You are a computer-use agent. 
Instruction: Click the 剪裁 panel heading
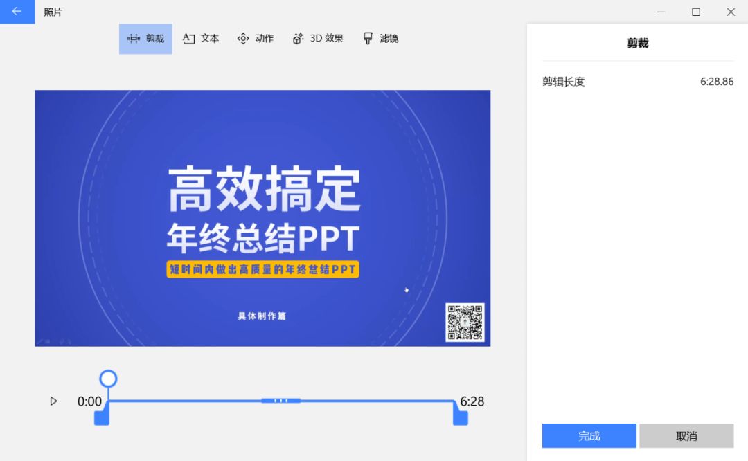coord(638,44)
